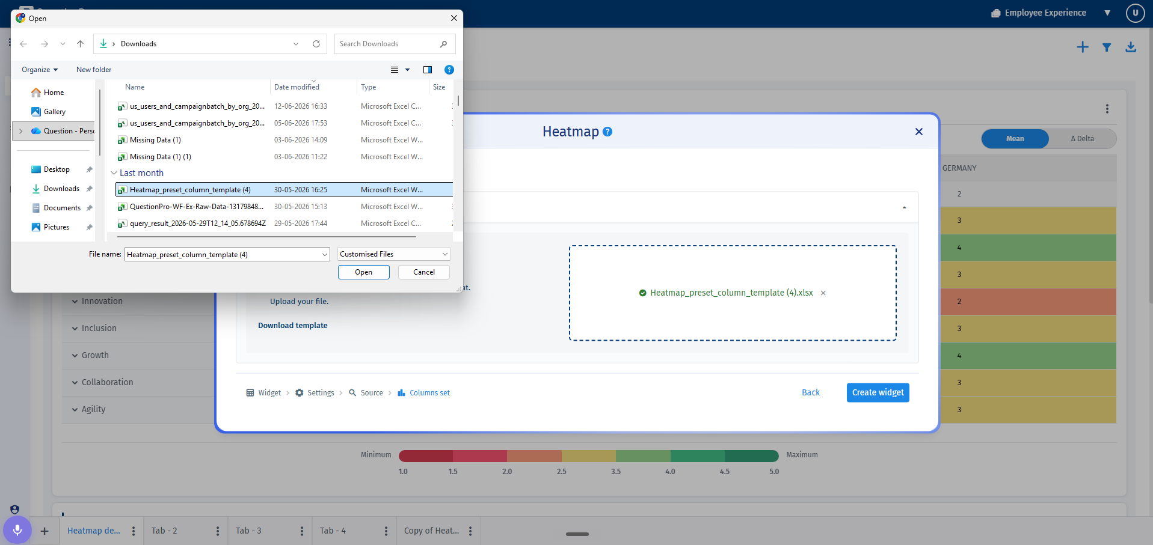Screen dimensions: 1153x545
Task: Switch to Copy of Heat... tab
Action: point(431,531)
